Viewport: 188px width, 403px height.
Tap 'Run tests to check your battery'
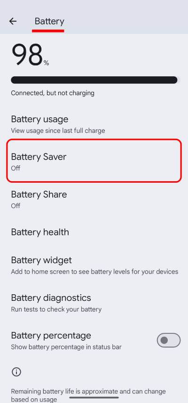[x=56, y=309]
